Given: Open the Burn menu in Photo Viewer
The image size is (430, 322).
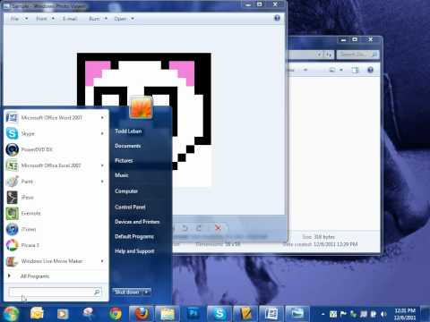Looking at the screenshot, I should 98,19.
